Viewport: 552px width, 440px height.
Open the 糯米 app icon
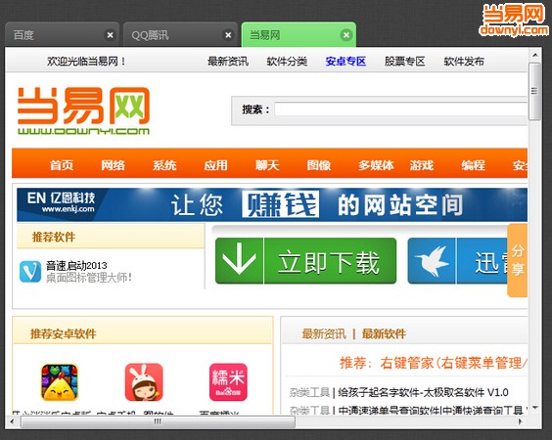[x=228, y=382]
